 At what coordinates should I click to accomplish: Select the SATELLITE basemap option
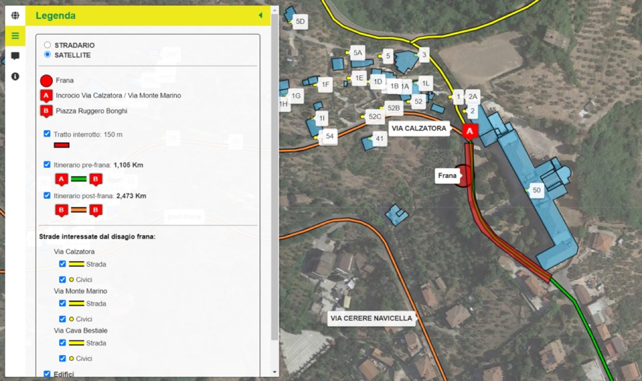(x=47, y=55)
